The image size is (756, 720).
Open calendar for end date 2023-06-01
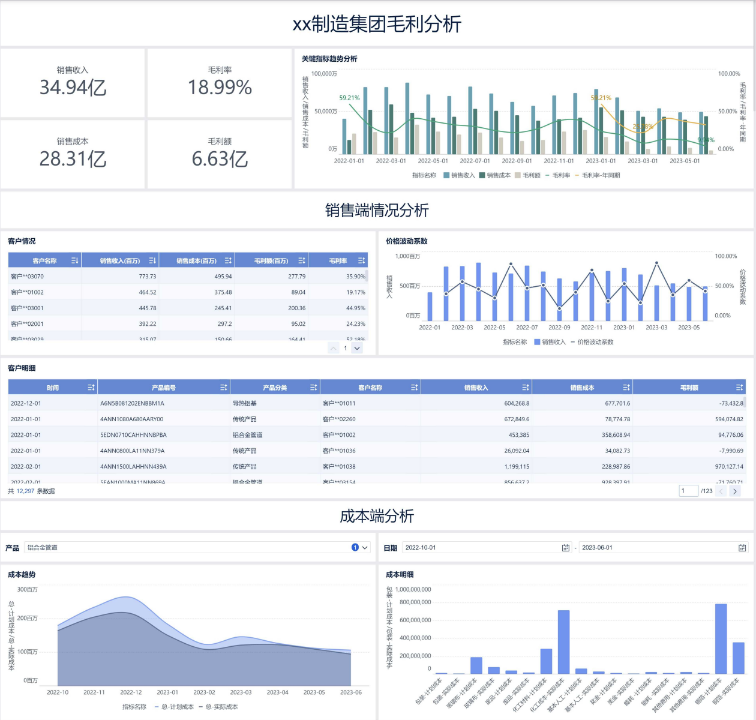pyautogui.click(x=742, y=548)
